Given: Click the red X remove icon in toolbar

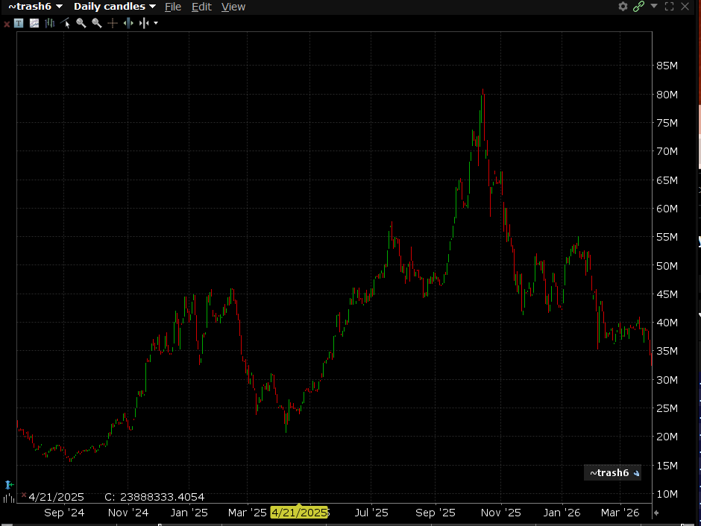Looking at the screenshot, I should pyautogui.click(x=6, y=24).
